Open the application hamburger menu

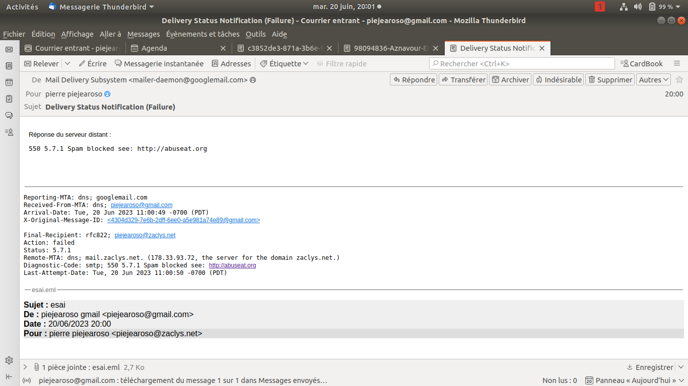pos(677,63)
